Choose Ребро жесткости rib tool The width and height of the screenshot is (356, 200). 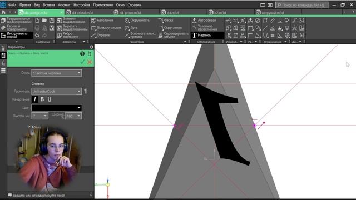[x=68, y=35]
